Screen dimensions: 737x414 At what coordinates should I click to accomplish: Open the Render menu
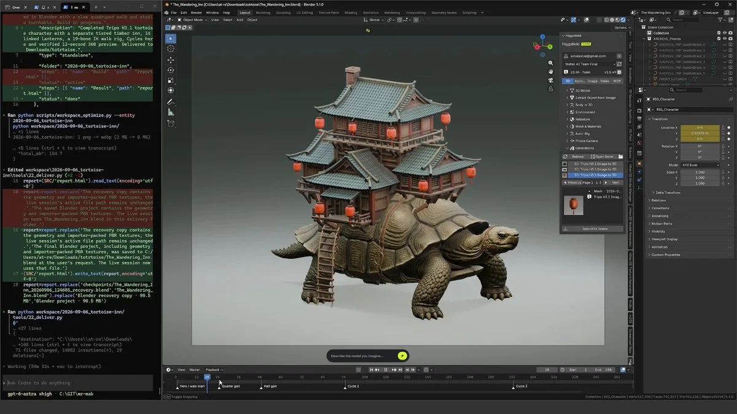click(x=196, y=12)
